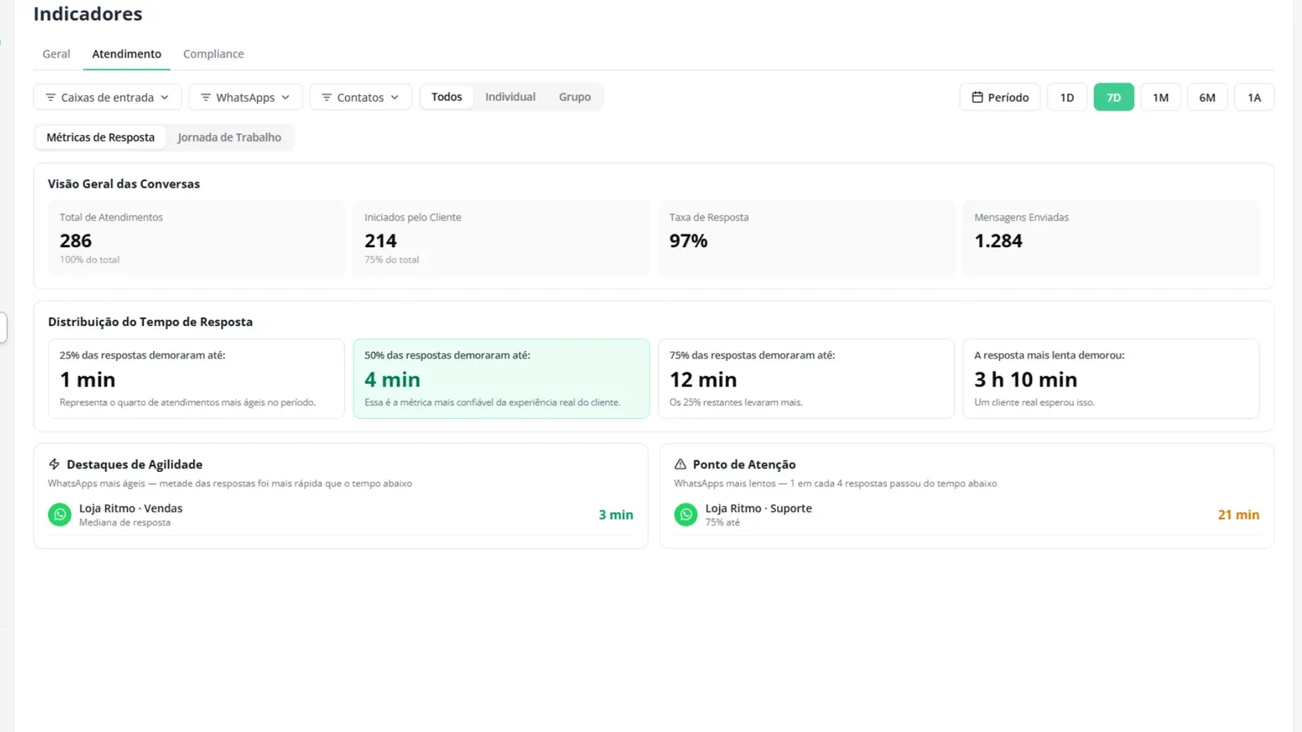Image resolution: width=1302 pixels, height=732 pixels.
Task: Click the Indicadores page heading
Action: 88,14
